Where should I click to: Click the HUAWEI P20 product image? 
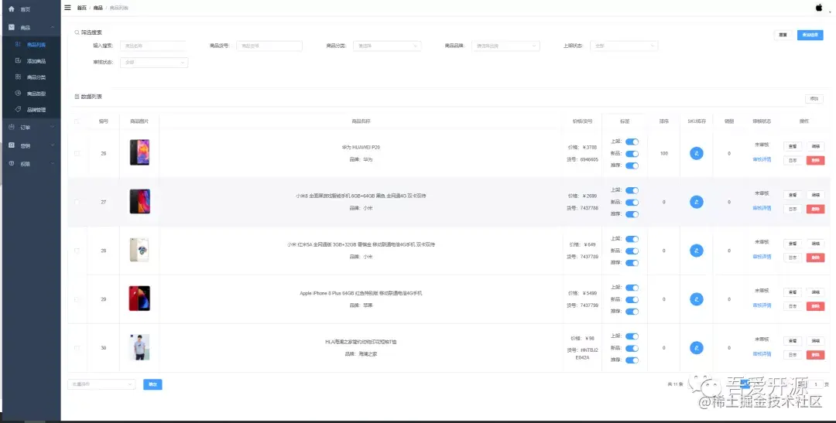[x=139, y=152]
